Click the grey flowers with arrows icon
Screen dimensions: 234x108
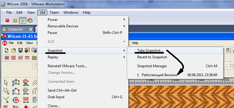click(x=26, y=91)
